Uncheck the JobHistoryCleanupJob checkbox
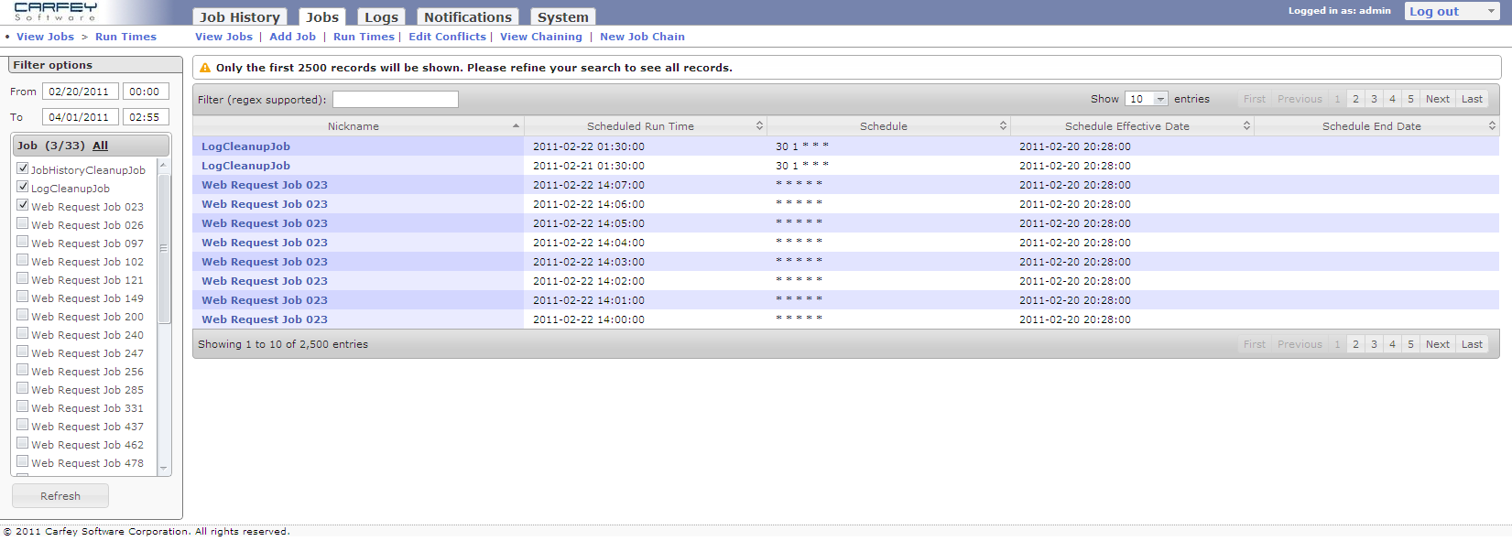This screenshot has height=541, width=1512. (x=23, y=168)
